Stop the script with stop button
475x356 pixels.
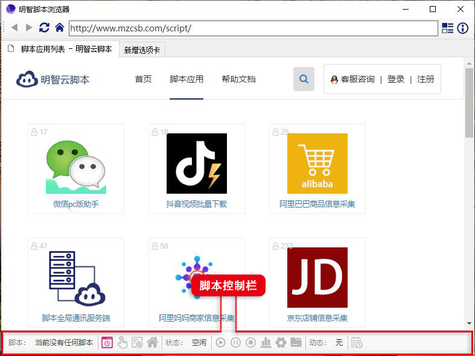[x=251, y=343]
